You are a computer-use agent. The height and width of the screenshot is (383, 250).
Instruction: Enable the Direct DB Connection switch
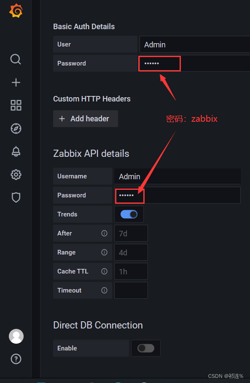click(x=146, y=348)
